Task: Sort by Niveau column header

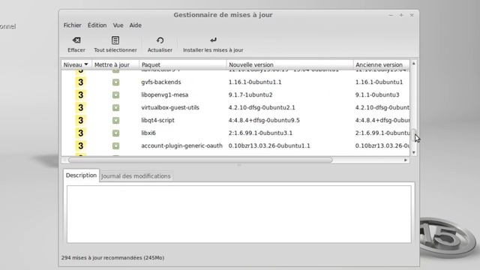Action: (76, 64)
